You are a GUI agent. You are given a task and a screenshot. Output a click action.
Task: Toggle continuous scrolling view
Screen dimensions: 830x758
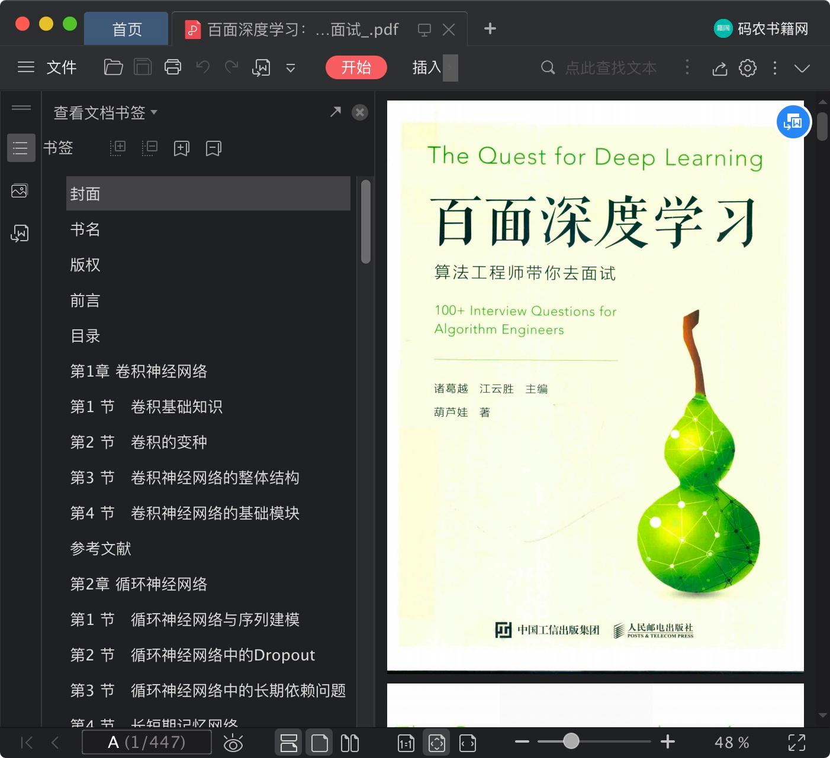click(x=289, y=743)
